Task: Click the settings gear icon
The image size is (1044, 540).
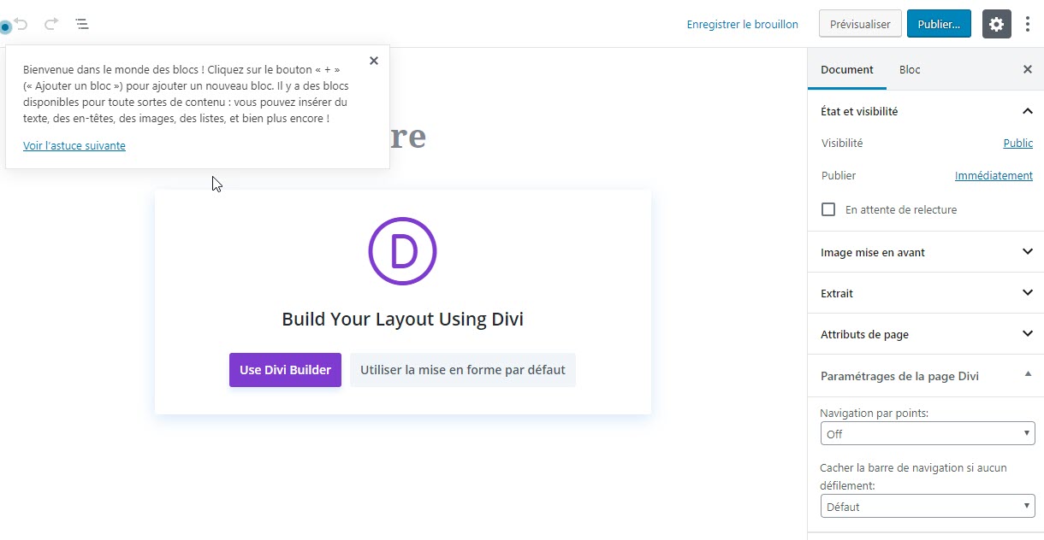Action: point(996,24)
